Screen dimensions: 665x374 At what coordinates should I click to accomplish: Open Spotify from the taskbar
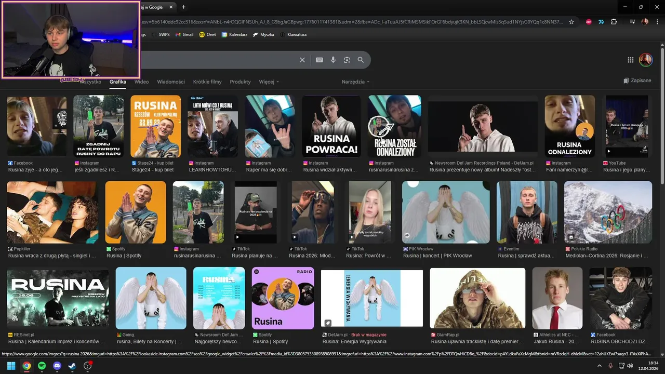point(42,366)
